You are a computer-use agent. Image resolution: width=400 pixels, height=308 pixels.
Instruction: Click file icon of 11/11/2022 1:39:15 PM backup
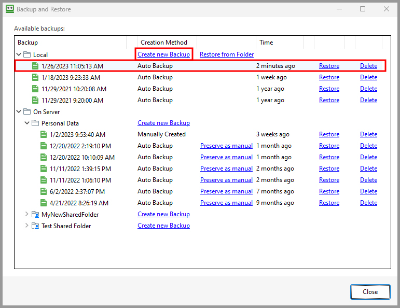click(x=44, y=169)
